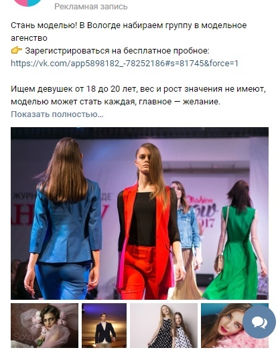Click the Рекламная запись label
This screenshot has width=278, height=350.
[90, 7]
